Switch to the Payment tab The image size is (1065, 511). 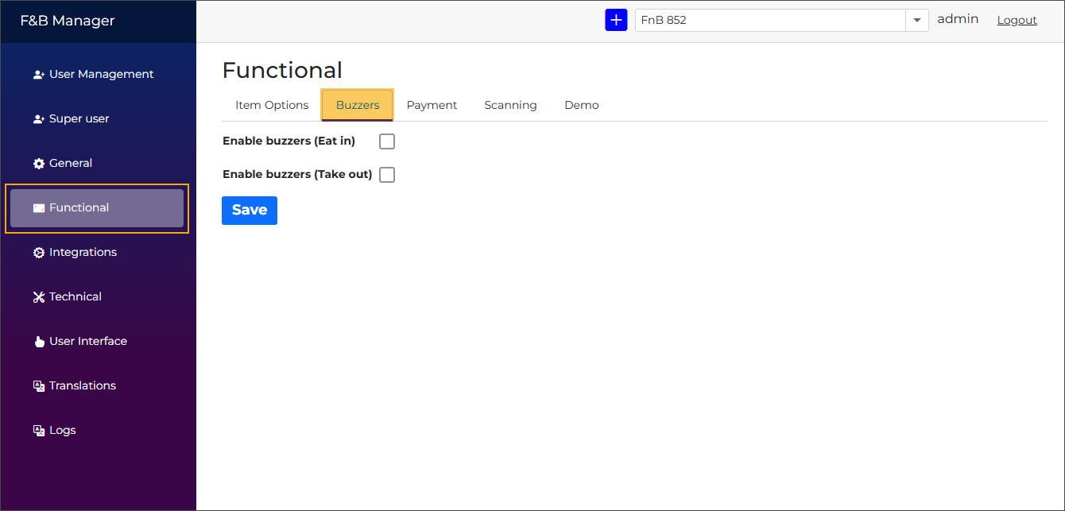tap(432, 104)
